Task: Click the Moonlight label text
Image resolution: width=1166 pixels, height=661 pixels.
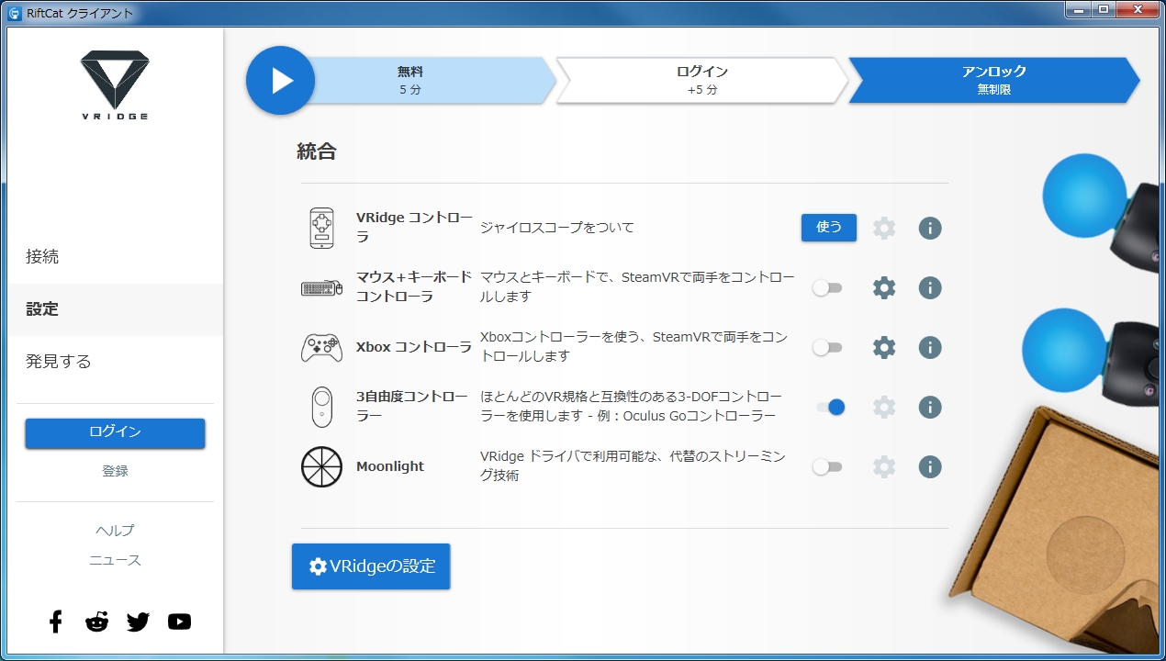Action: [x=390, y=466]
